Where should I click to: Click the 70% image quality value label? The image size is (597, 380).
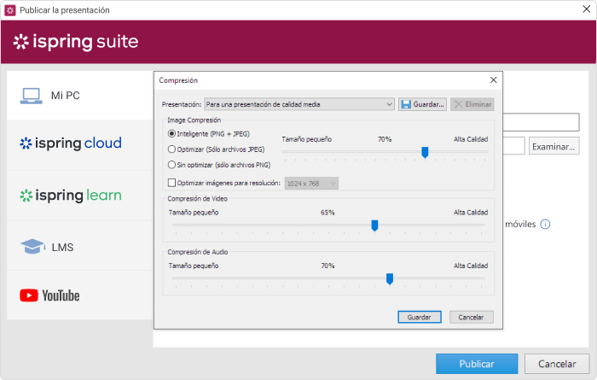coord(385,139)
